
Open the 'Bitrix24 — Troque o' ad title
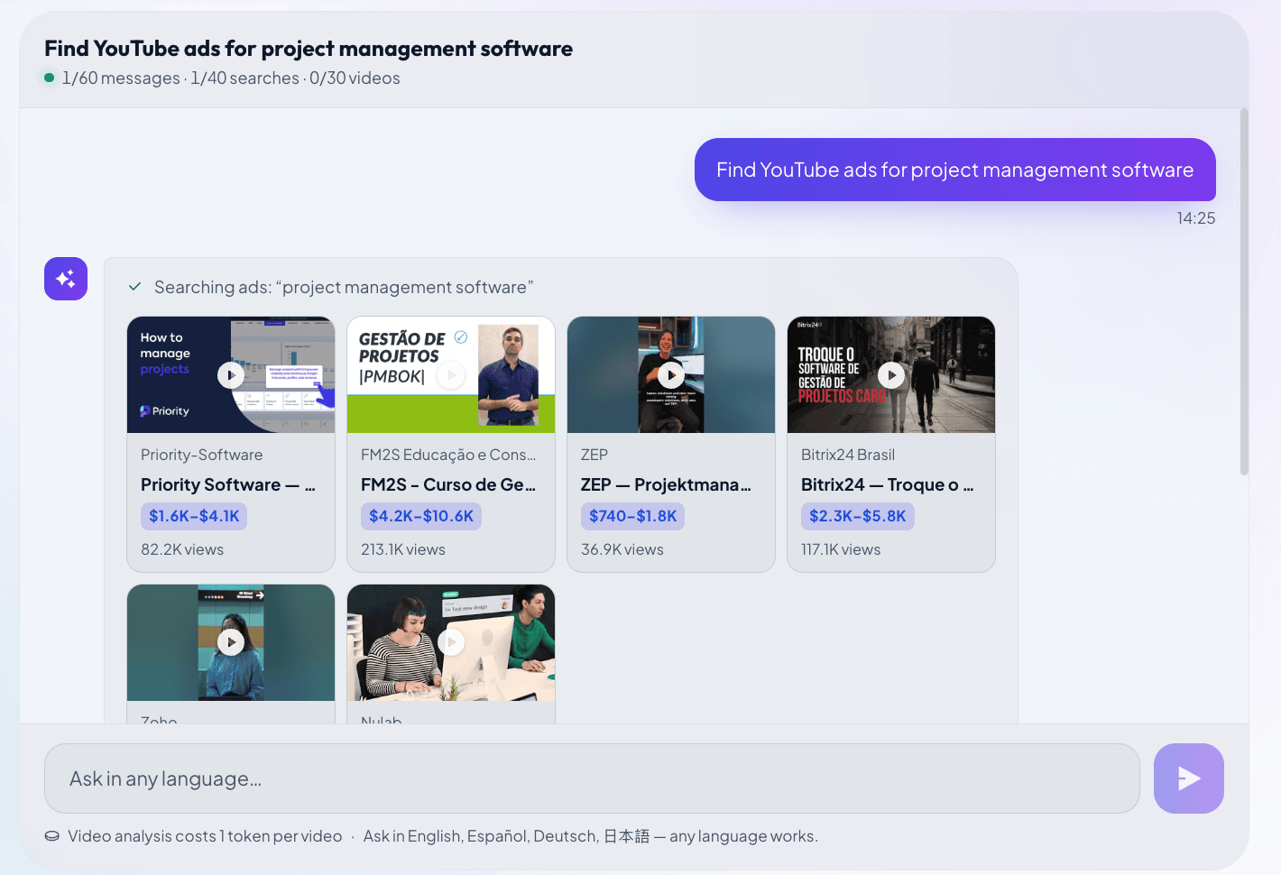(x=888, y=484)
